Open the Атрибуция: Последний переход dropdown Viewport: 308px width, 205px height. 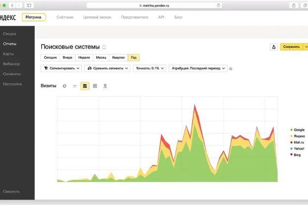tap(198, 68)
